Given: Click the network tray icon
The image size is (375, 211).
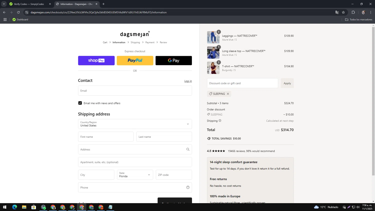Looking at the screenshot, I should 353,207.
